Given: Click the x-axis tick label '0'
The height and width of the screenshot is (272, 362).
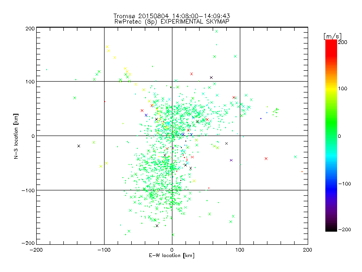Looking at the screenshot, I should point(172,250).
